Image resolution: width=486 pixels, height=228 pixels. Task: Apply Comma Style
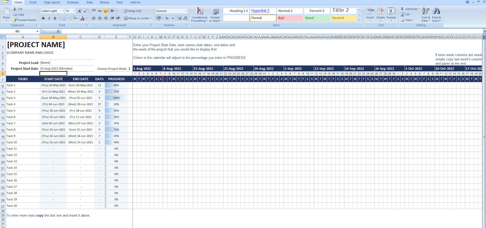(x=173, y=18)
